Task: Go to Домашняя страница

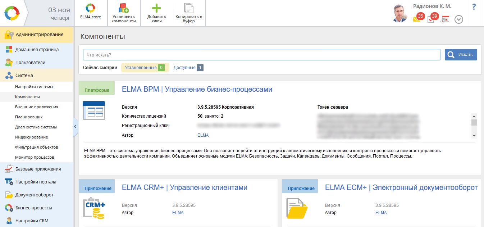Action: pos(37,50)
